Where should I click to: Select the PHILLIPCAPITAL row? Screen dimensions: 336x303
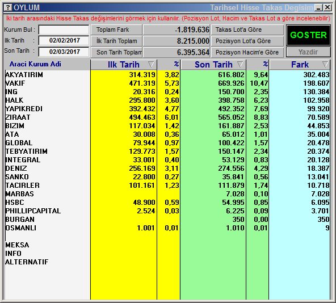167,211
